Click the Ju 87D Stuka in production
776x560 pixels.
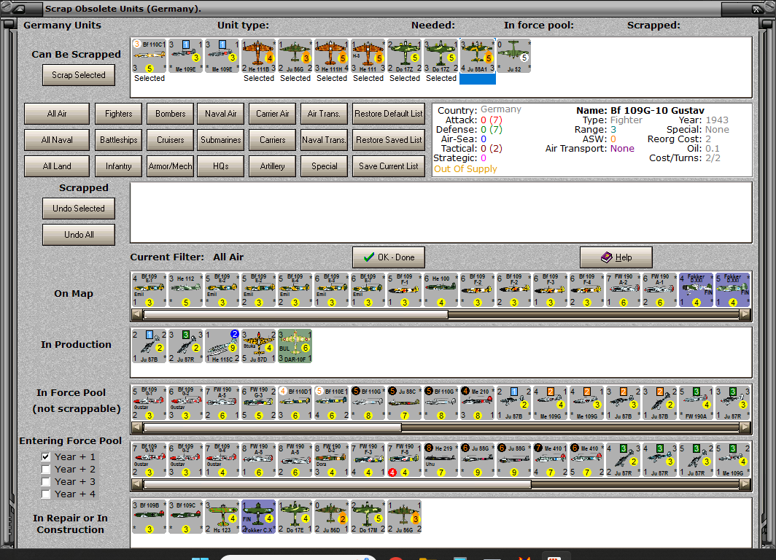pyautogui.click(x=258, y=346)
